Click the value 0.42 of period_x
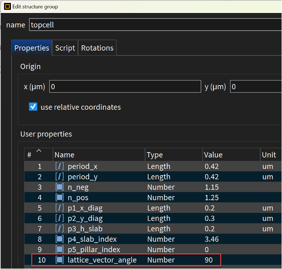Image resolution: width=282 pixels, height=269 pixels. click(212, 166)
